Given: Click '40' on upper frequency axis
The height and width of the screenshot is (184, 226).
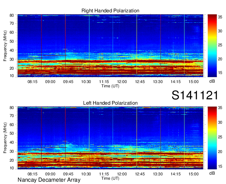Looking at the screenshot, I should tap(12, 50).
